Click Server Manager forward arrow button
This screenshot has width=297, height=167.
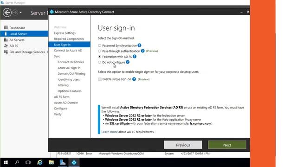click(15, 13)
